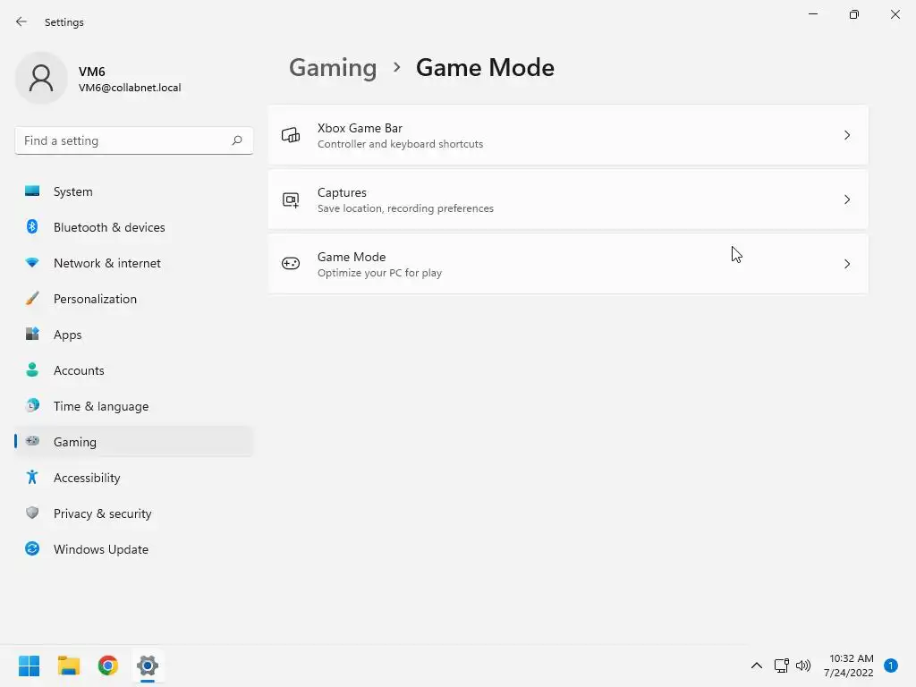The image size is (916, 687).
Task: Open Game Mode settings card
Action: point(568,264)
